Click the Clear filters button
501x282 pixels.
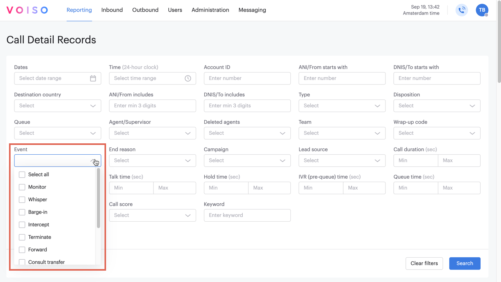pyautogui.click(x=424, y=263)
